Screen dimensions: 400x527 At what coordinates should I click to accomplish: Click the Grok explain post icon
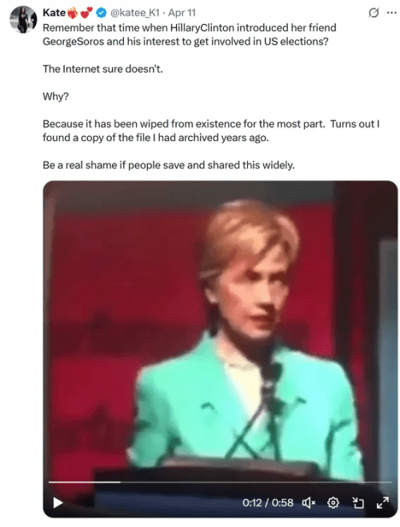click(374, 13)
